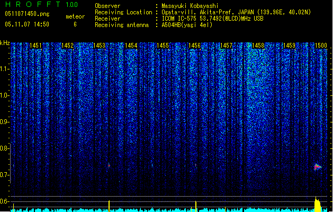Click the 1457 time marker

226,45
